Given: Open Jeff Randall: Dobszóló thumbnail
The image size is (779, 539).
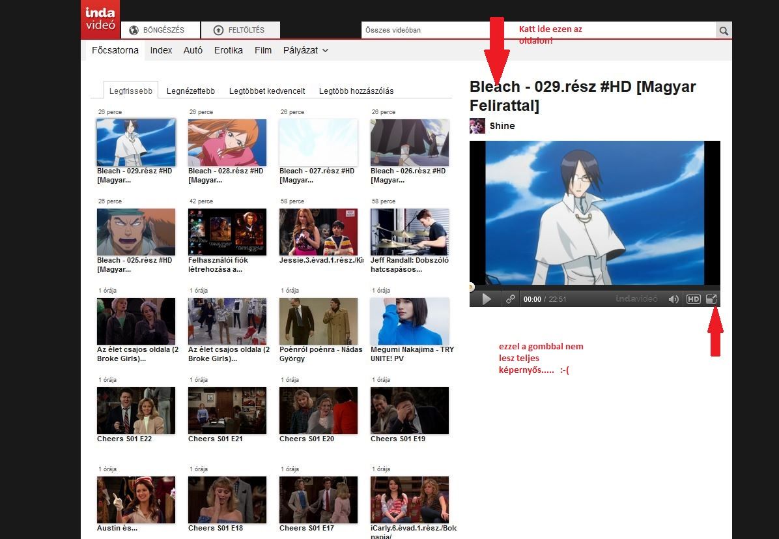Looking at the screenshot, I should [x=410, y=232].
